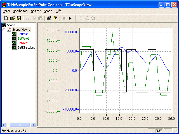Click the blue 10000.0 axis label

pyautogui.click(x=70, y=32)
